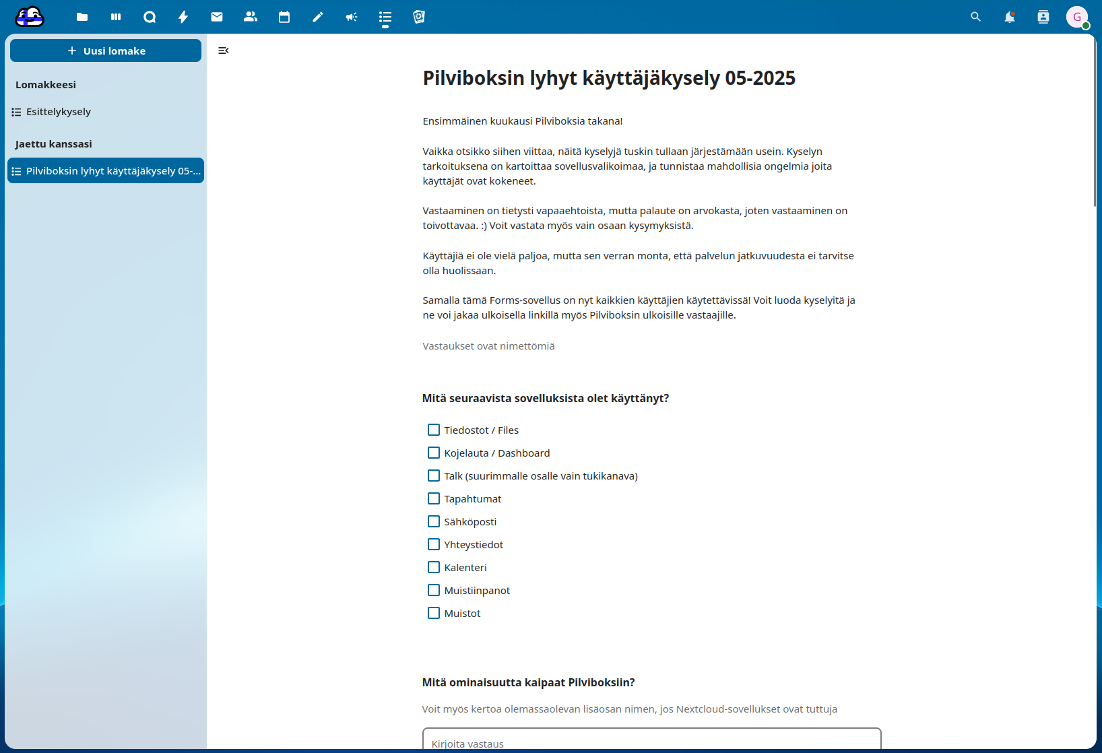
Task: Open the user avatar menu G
Action: [1077, 17]
